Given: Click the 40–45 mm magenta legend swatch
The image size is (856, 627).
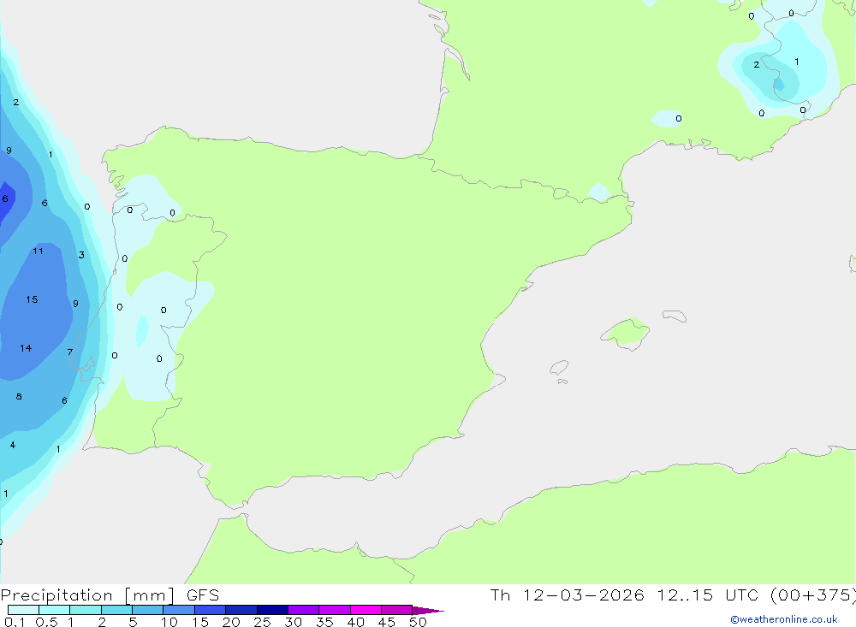Looking at the screenshot, I should [366, 610].
